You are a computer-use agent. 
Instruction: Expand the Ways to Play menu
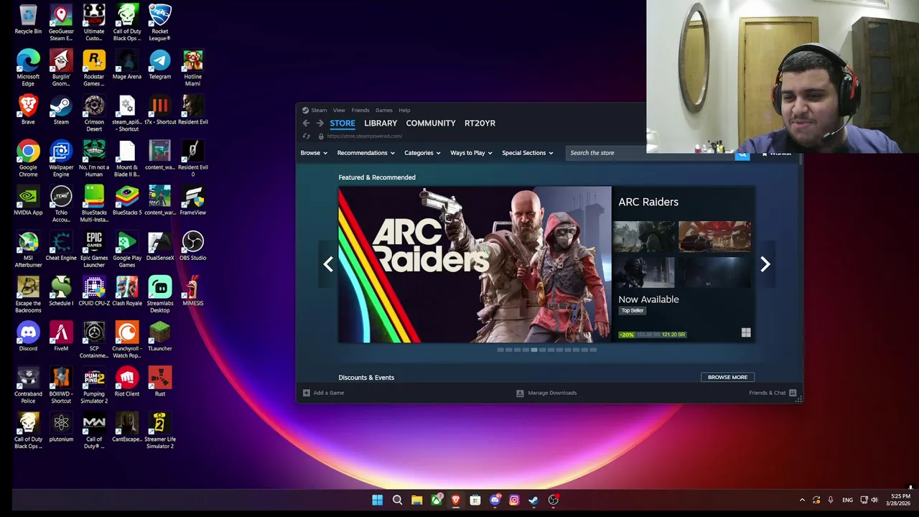[471, 153]
